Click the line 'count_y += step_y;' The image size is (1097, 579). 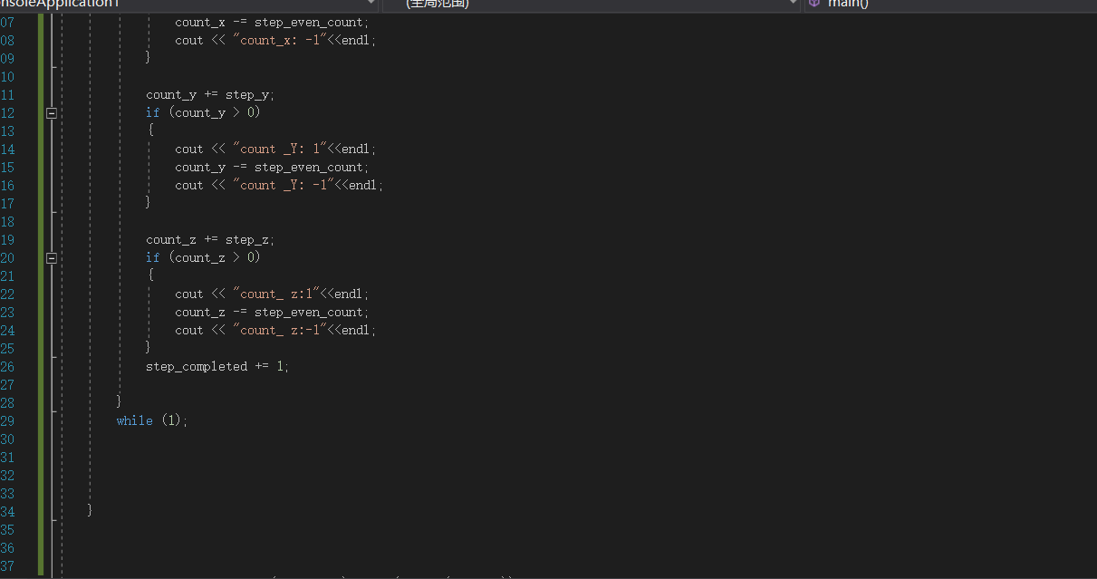(210, 94)
